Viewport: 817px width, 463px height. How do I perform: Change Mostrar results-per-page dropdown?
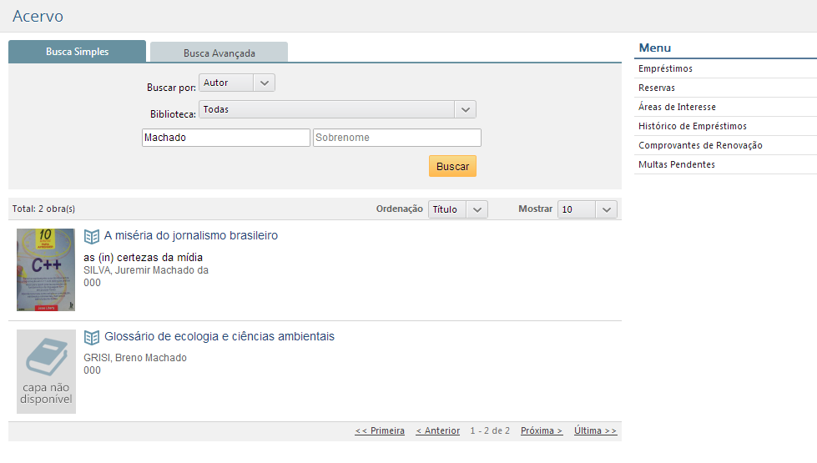coord(587,209)
